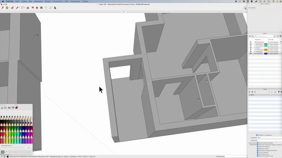Toggle visibility eye of tag number 1
Viewport: 282px width, 158px height.
251,44
